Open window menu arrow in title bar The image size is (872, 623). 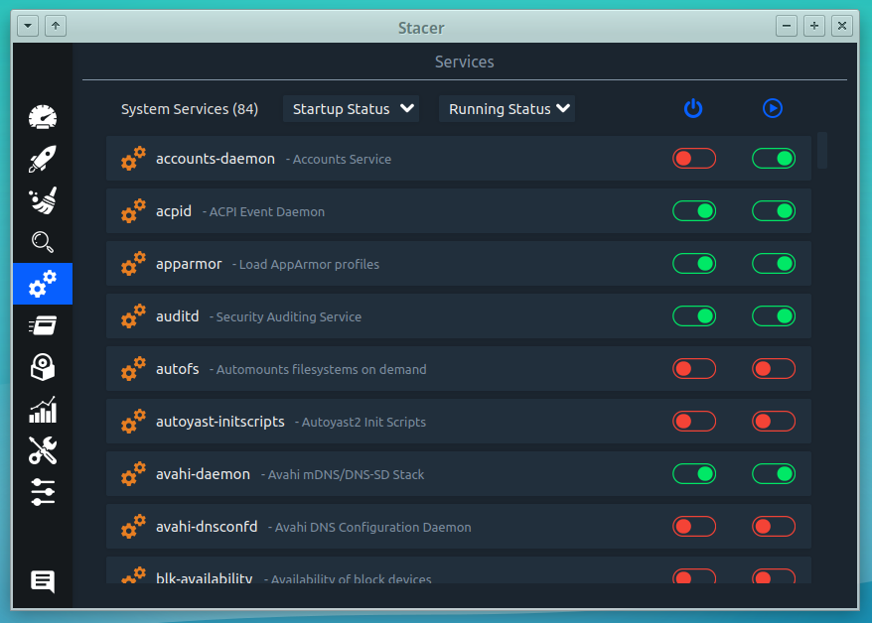[28, 26]
